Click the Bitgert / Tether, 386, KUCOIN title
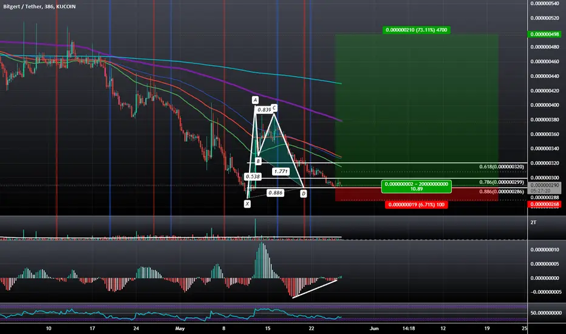 [39, 7]
